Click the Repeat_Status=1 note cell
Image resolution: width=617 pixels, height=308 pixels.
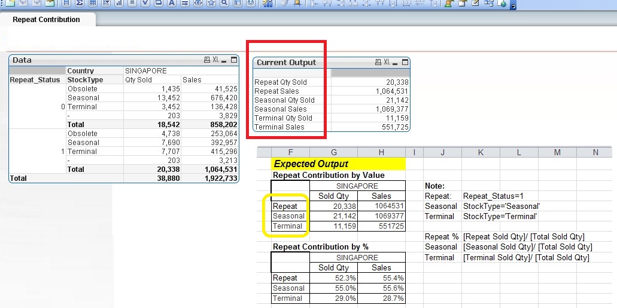(x=493, y=196)
